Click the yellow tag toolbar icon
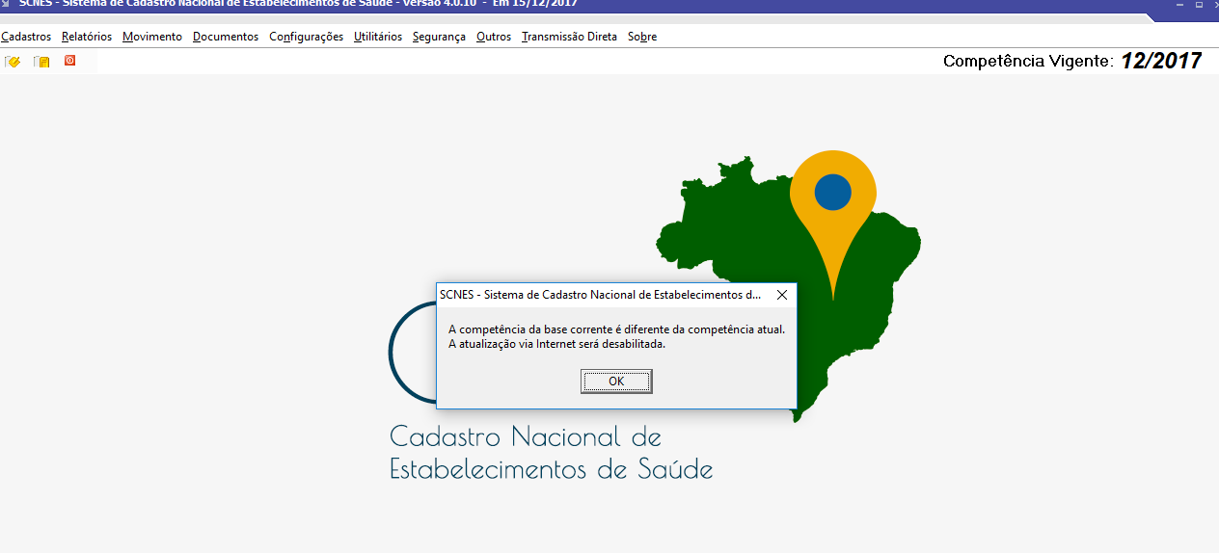Image resolution: width=1219 pixels, height=553 pixels. [13, 62]
